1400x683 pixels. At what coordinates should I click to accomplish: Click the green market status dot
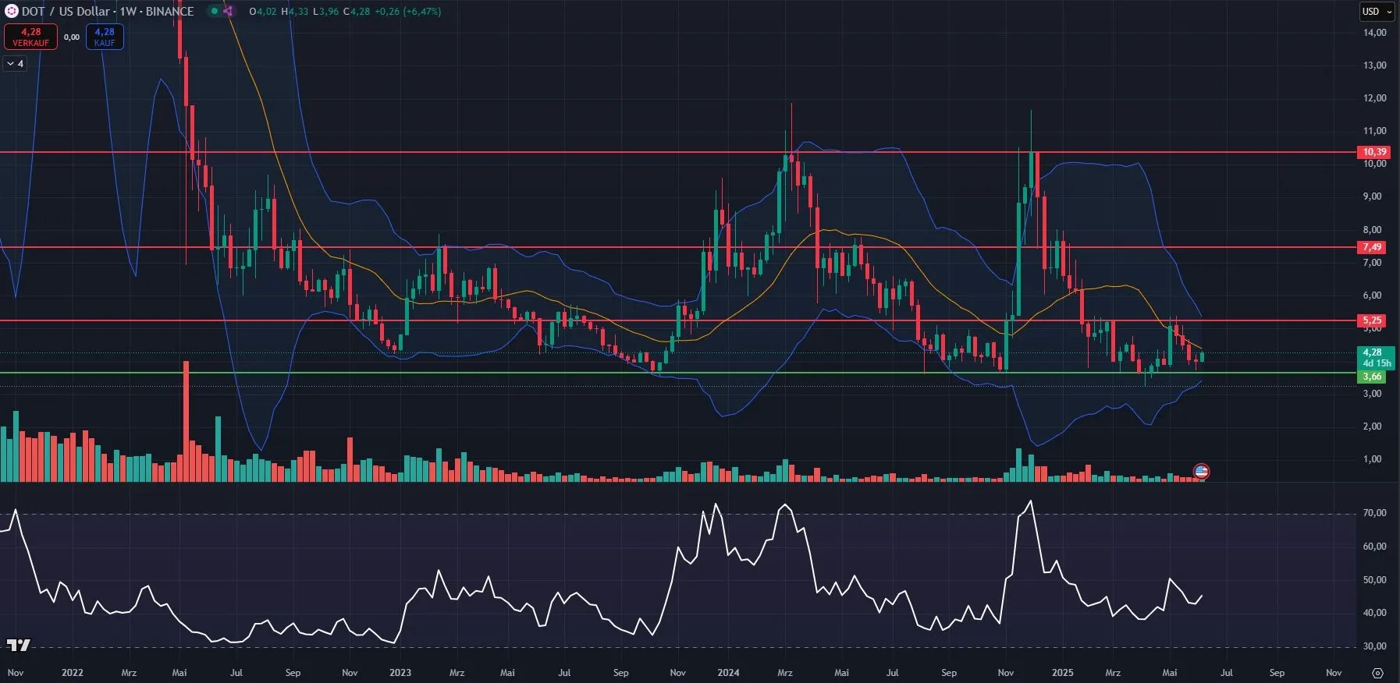pyautogui.click(x=215, y=11)
